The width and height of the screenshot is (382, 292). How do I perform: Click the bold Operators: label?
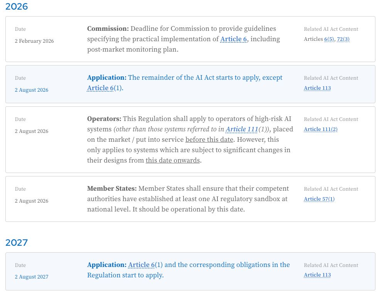104,119
